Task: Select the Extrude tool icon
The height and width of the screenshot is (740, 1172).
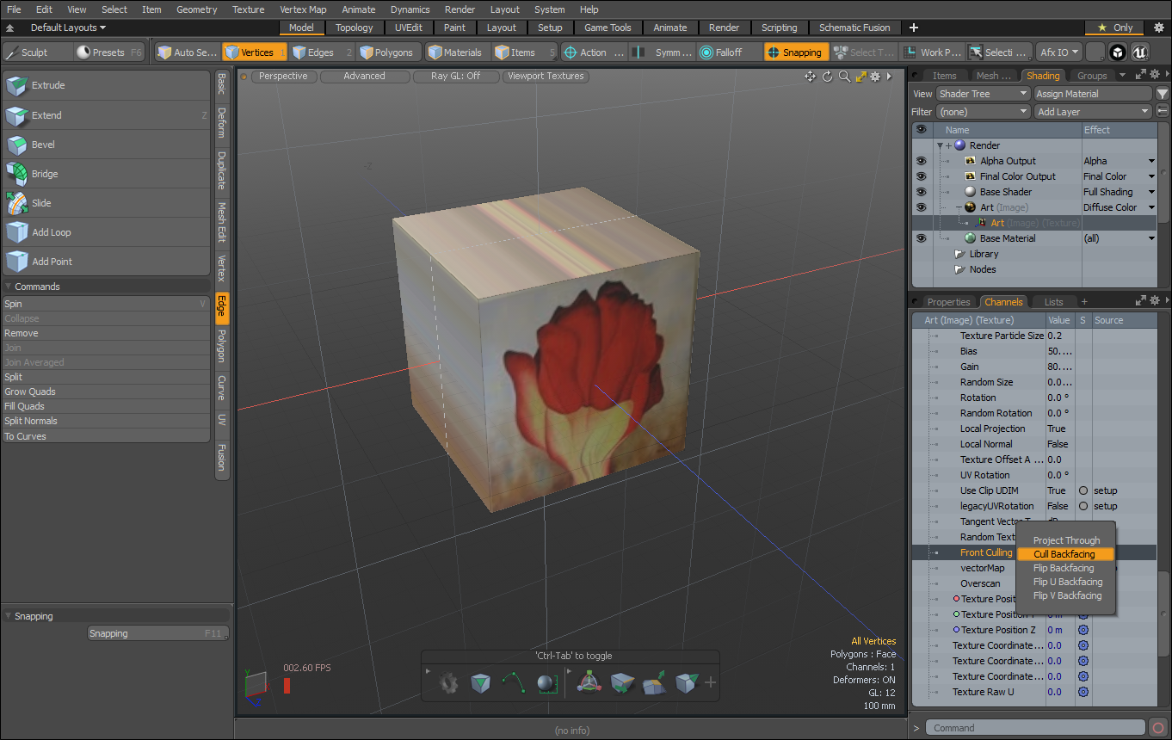Action: [x=17, y=86]
